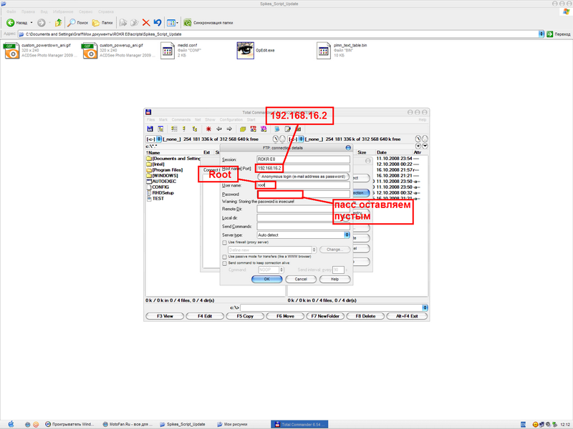Click the Session field containing ROKR E8

click(303, 159)
